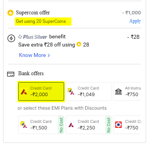Click the HDFC logo on ₹750 EMI plan
The image size is (148, 148).
[118, 125]
